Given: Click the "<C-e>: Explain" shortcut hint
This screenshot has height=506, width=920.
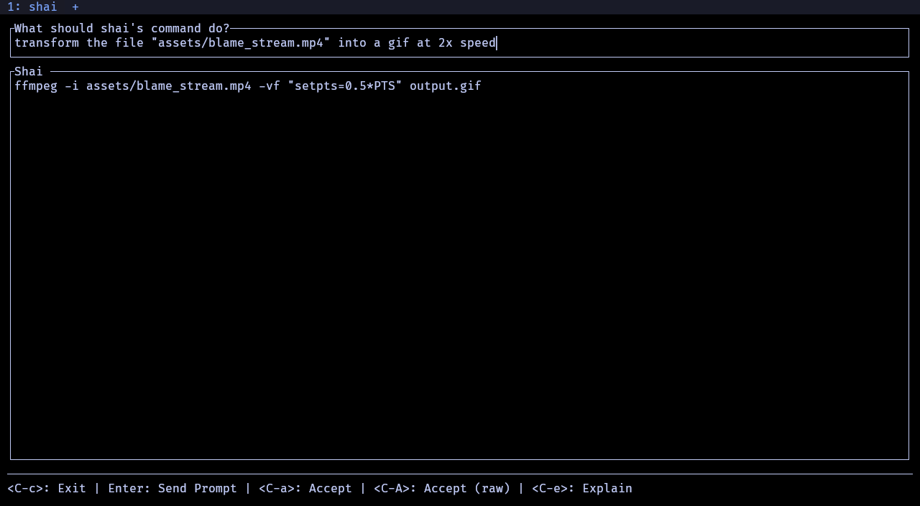Looking at the screenshot, I should click(582, 489).
